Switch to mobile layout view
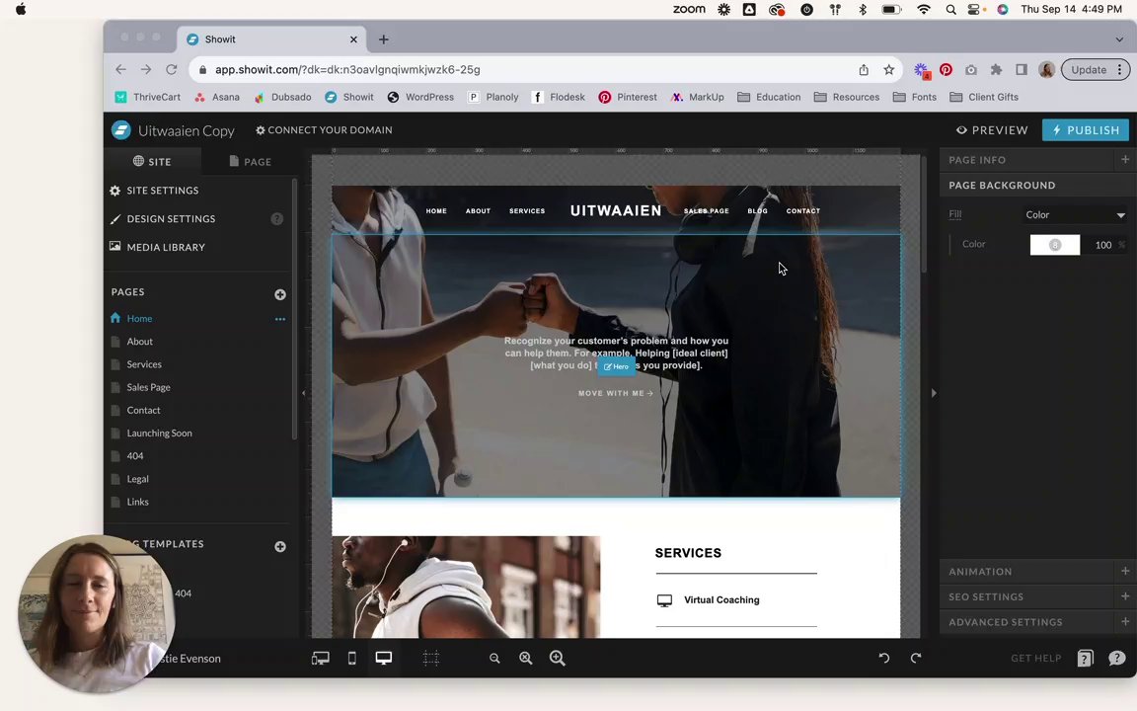The width and height of the screenshot is (1137, 711). [x=351, y=658]
